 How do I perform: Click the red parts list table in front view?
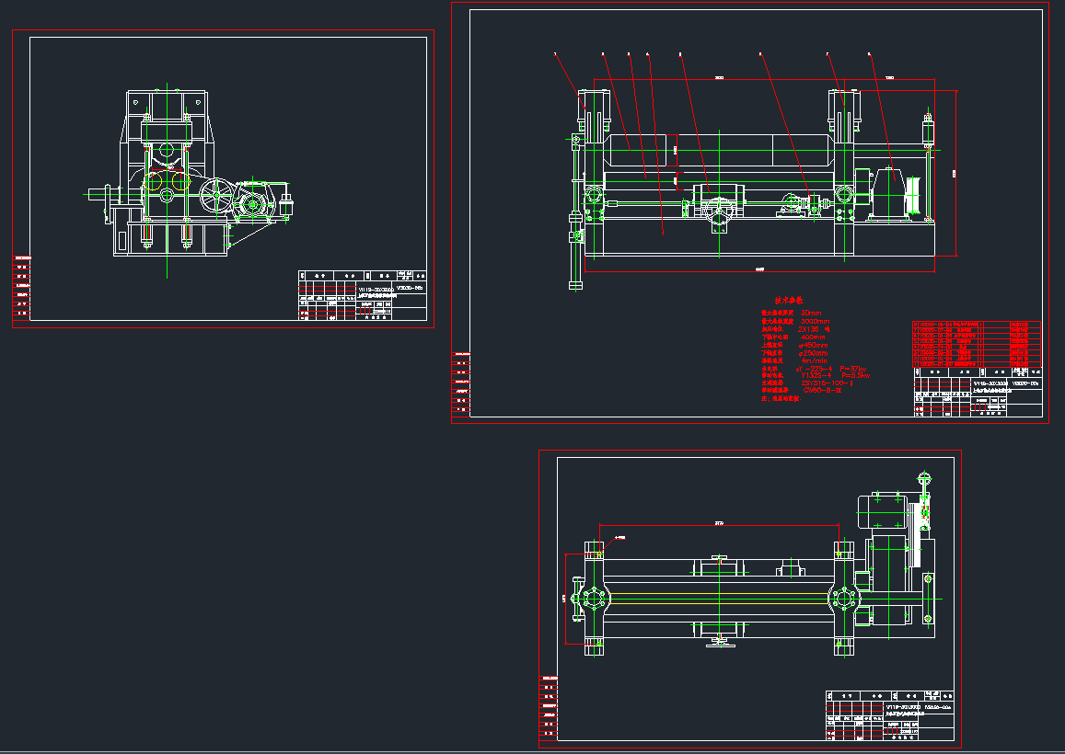976,344
